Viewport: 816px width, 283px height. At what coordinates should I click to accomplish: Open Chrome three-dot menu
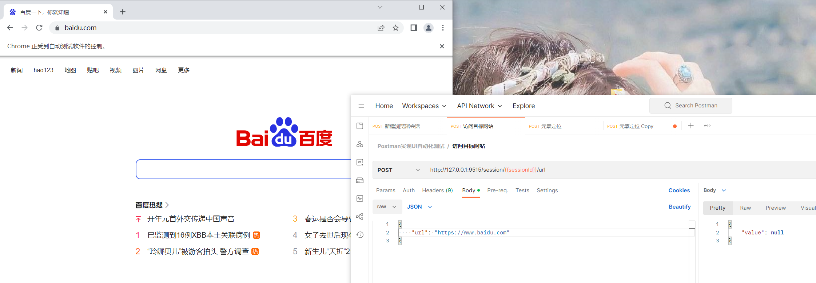coord(443,28)
